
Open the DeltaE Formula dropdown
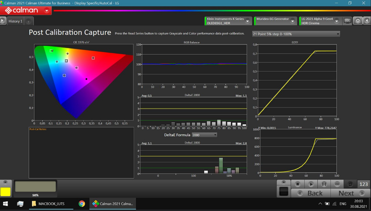point(204,135)
